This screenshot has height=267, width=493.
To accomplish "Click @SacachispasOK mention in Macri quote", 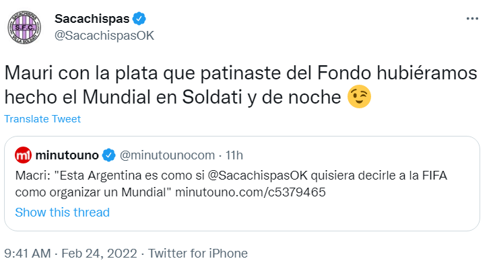I will (257, 176).
